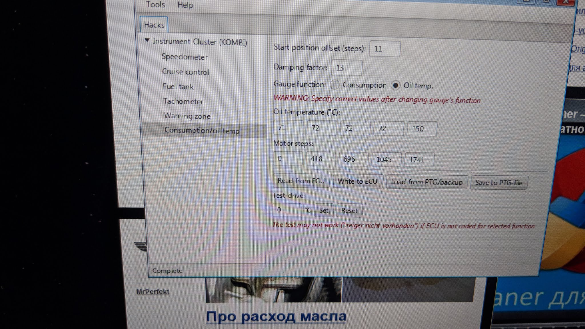The height and width of the screenshot is (329, 585).
Task: Select Cruise control in the tree
Action: click(x=185, y=72)
